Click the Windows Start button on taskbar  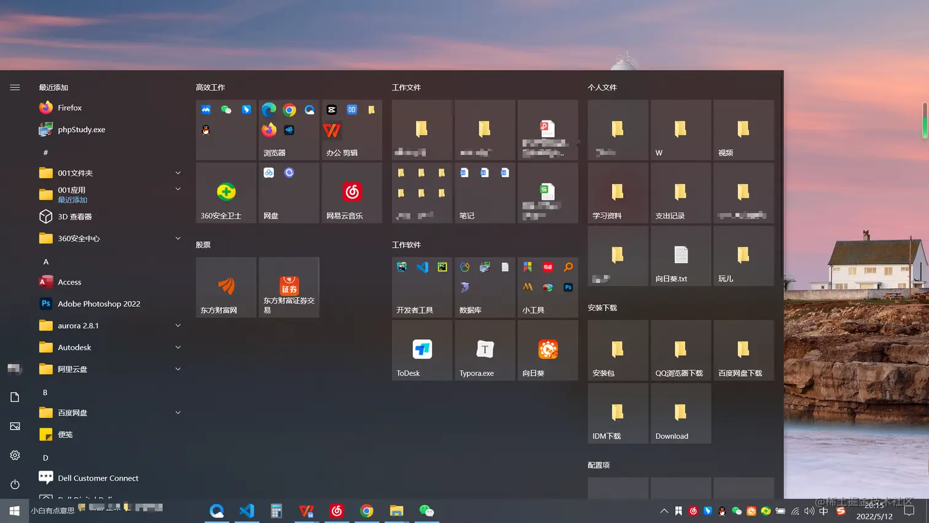click(x=15, y=511)
